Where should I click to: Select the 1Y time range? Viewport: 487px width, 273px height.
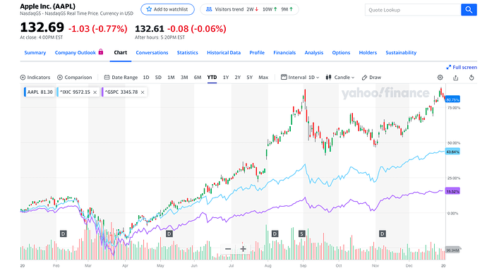click(226, 78)
